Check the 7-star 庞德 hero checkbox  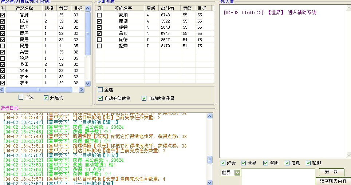99,40
